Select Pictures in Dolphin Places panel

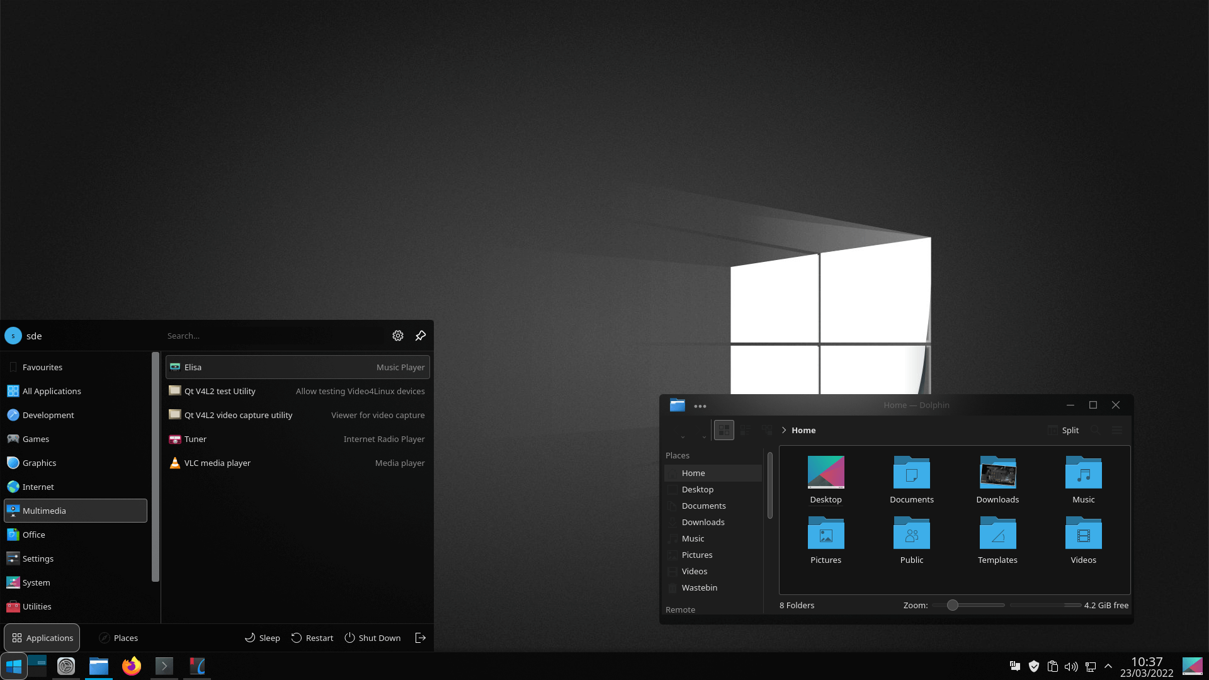(x=713, y=555)
